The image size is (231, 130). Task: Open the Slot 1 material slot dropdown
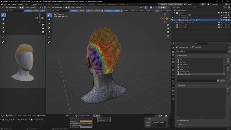(x=70, y=116)
